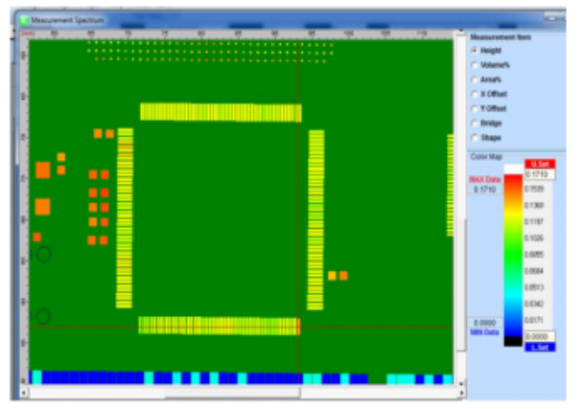Choose the X Offset radio button
The height and width of the screenshot is (409, 583).
(x=475, y=94)
